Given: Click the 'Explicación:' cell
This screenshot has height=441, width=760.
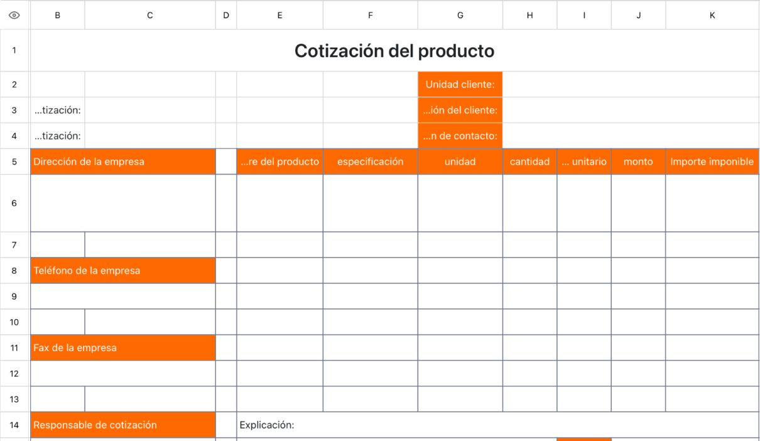Looking at the screenshot, I should (x=498, y=425).
